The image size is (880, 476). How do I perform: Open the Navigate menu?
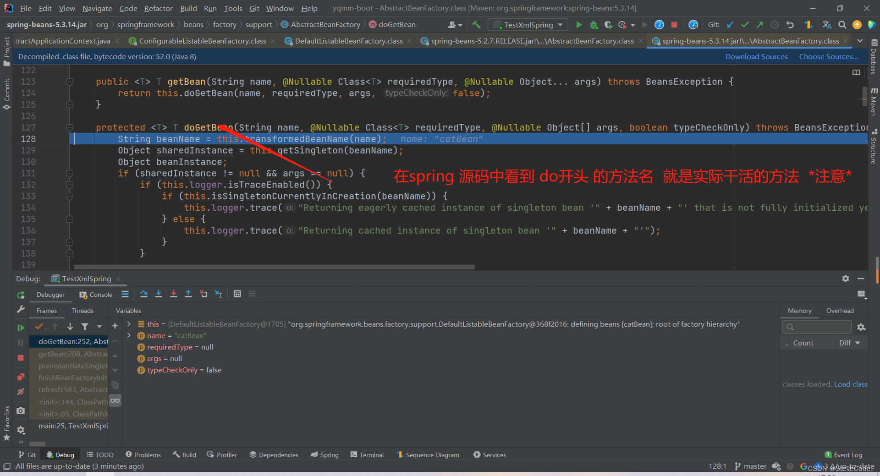point(97,8)
